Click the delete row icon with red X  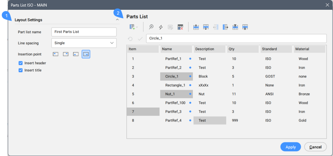180,27
